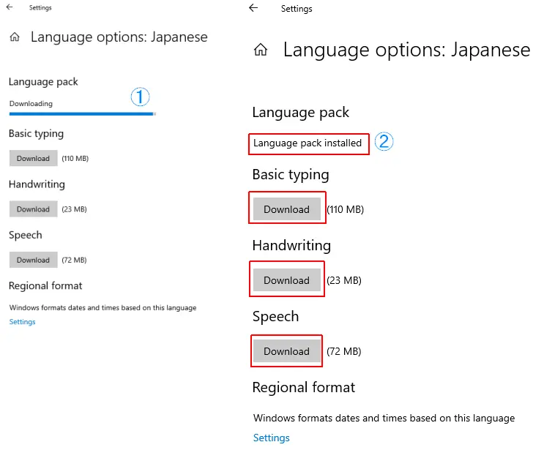This screenshot has width=533, height=450.
Task: Open home icon beside left Language options title
Action: (15, 37)
